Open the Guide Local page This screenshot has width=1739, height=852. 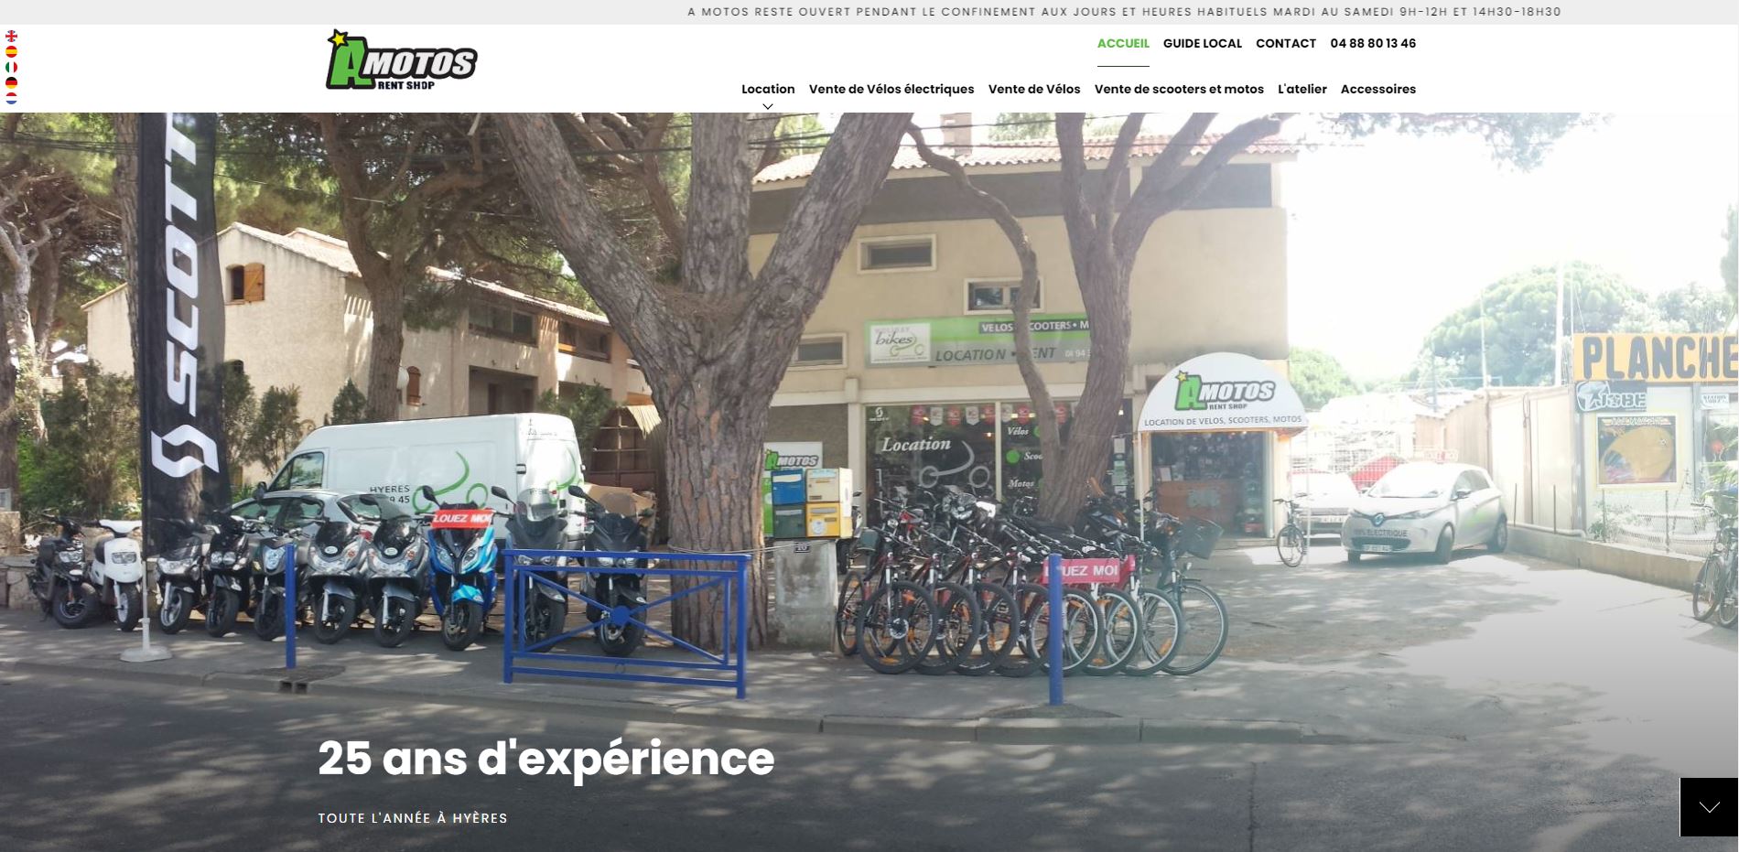point(1203,43)
